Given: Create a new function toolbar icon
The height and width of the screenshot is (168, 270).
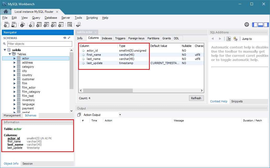Looking at the screenshot, I should click(x=61, y=24).
